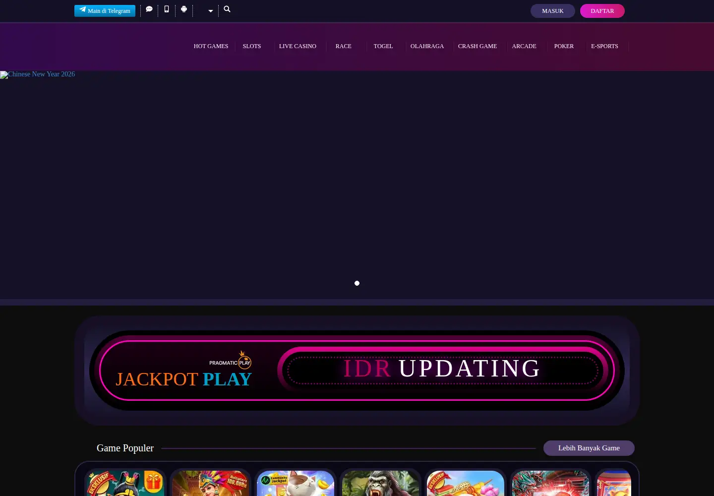Open the Multipliers 100,000x queen game thumbnail
Image resolution: width=714 pixels, height=496 pixels.
210,483
